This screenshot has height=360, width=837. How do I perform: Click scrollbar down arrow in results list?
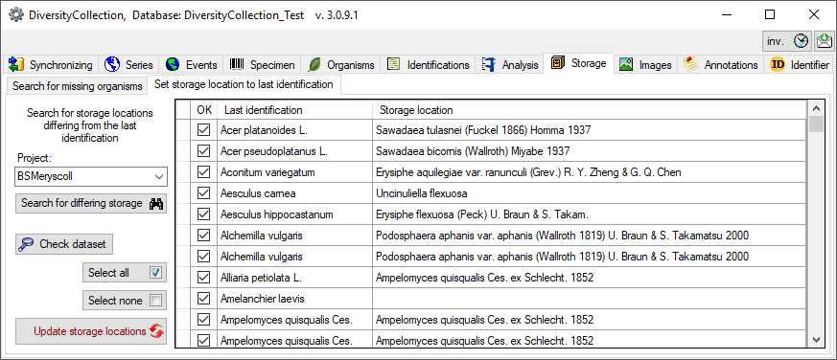[x=816, y=339]
